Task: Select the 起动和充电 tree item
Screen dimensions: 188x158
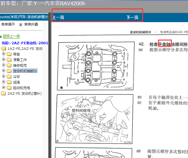Action: click(x=22, y=88)
